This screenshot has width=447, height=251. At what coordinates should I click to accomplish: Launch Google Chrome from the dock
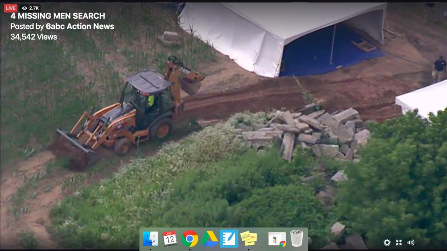tap(189, 238)
